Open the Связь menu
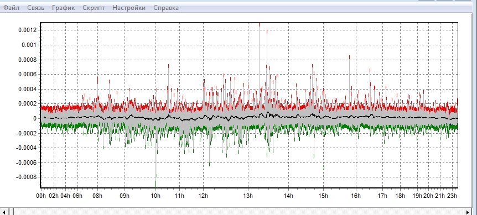Viewport: 477px width, 215px height. 35,8
